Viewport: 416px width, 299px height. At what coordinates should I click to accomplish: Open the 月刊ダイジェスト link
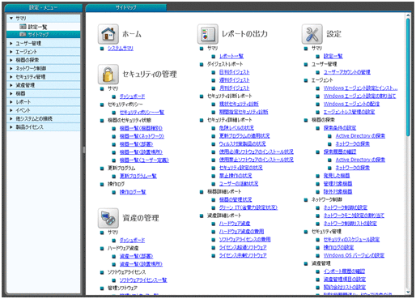234,88
